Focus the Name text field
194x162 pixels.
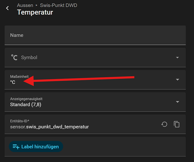click(95, 35)
